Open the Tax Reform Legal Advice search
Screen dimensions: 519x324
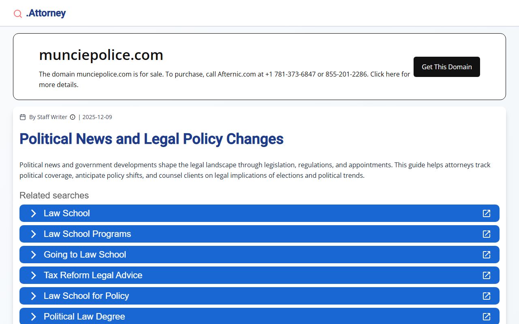(259, 275)
